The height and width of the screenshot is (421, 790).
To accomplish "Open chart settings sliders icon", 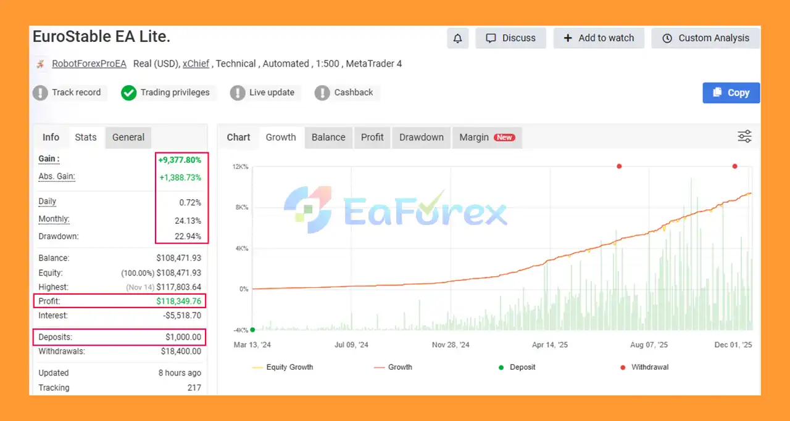I will 745,137.
